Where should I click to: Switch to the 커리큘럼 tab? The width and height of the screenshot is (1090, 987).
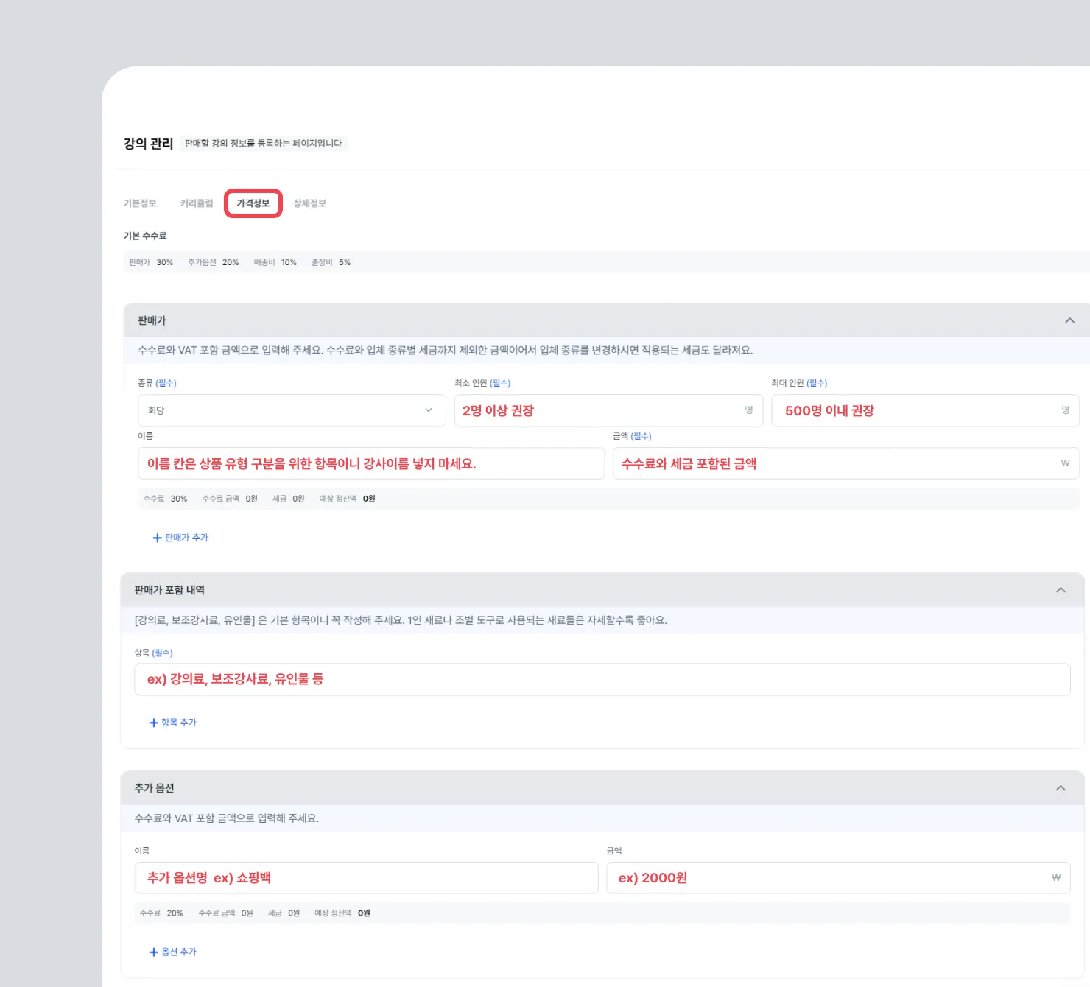(x=197, y=203)
